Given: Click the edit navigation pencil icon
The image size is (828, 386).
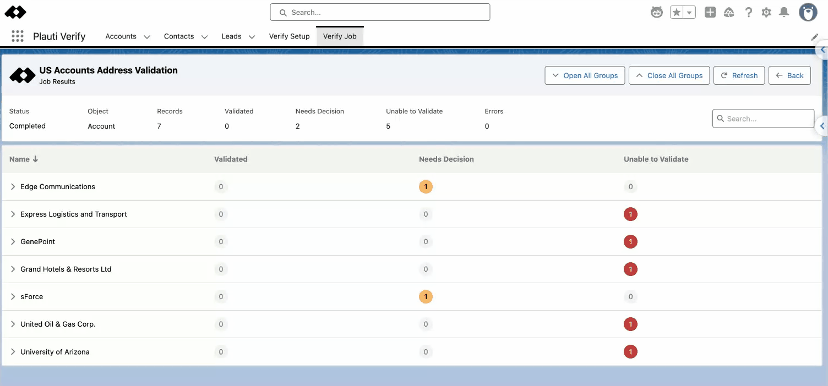Looking at the screenshot, I should pyautogui.click(x=815, y=37).
